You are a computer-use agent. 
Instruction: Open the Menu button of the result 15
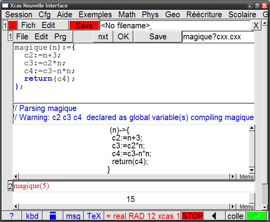click(x=246, y=207)
